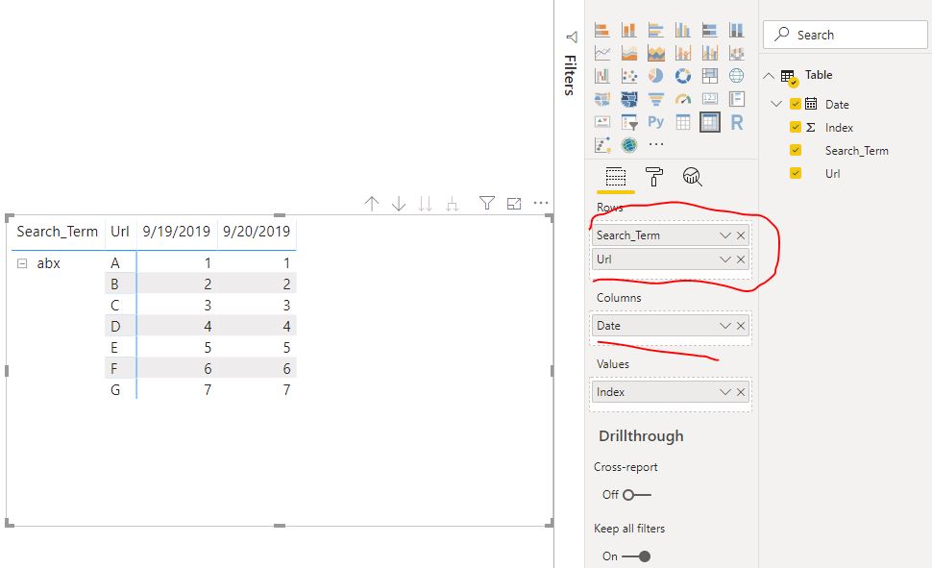Sort by the 9/20/2019 column header
This screenshot has height=568, width=932.
coord(257,232)
